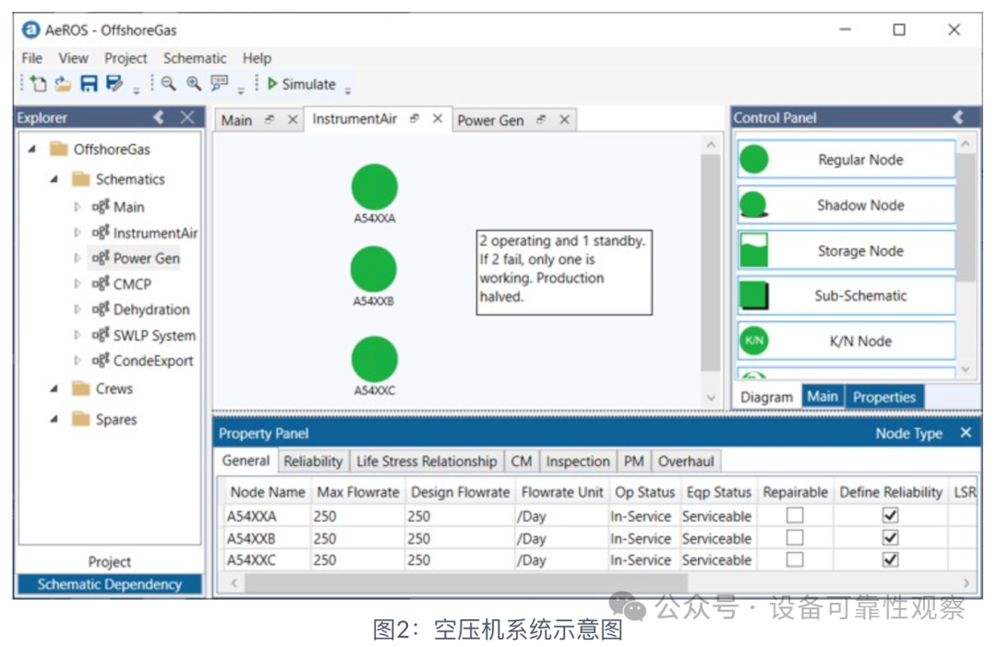Expand the Dehydration tree item
997x647 pixels.
pyautogui.click(x=78, y=309)
